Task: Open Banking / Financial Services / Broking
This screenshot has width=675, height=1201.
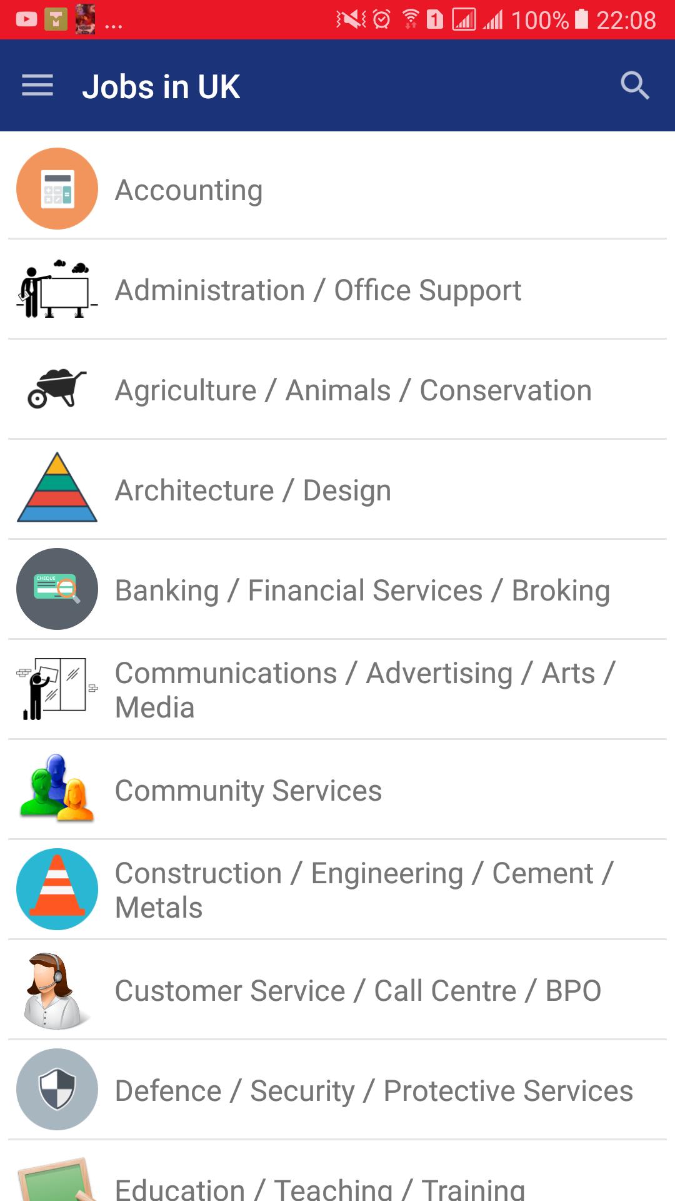Action: (337, 589)
